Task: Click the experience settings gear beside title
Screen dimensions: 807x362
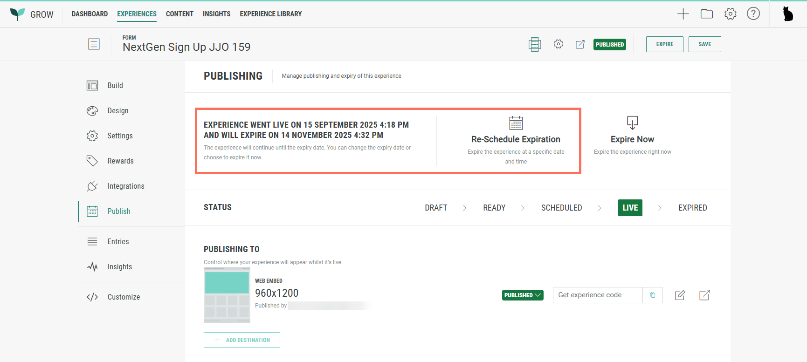Action: click(x=559, y=44)
